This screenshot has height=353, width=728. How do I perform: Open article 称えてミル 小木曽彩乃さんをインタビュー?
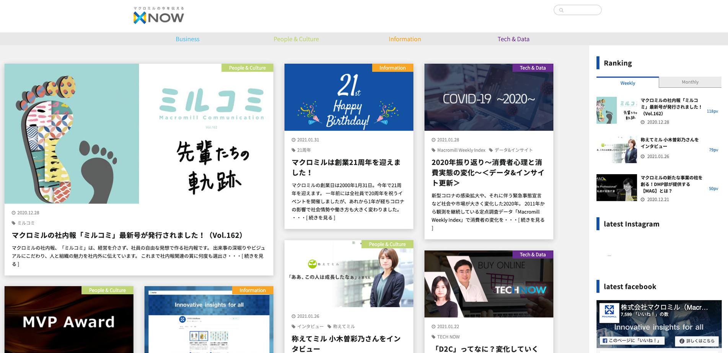346,343
